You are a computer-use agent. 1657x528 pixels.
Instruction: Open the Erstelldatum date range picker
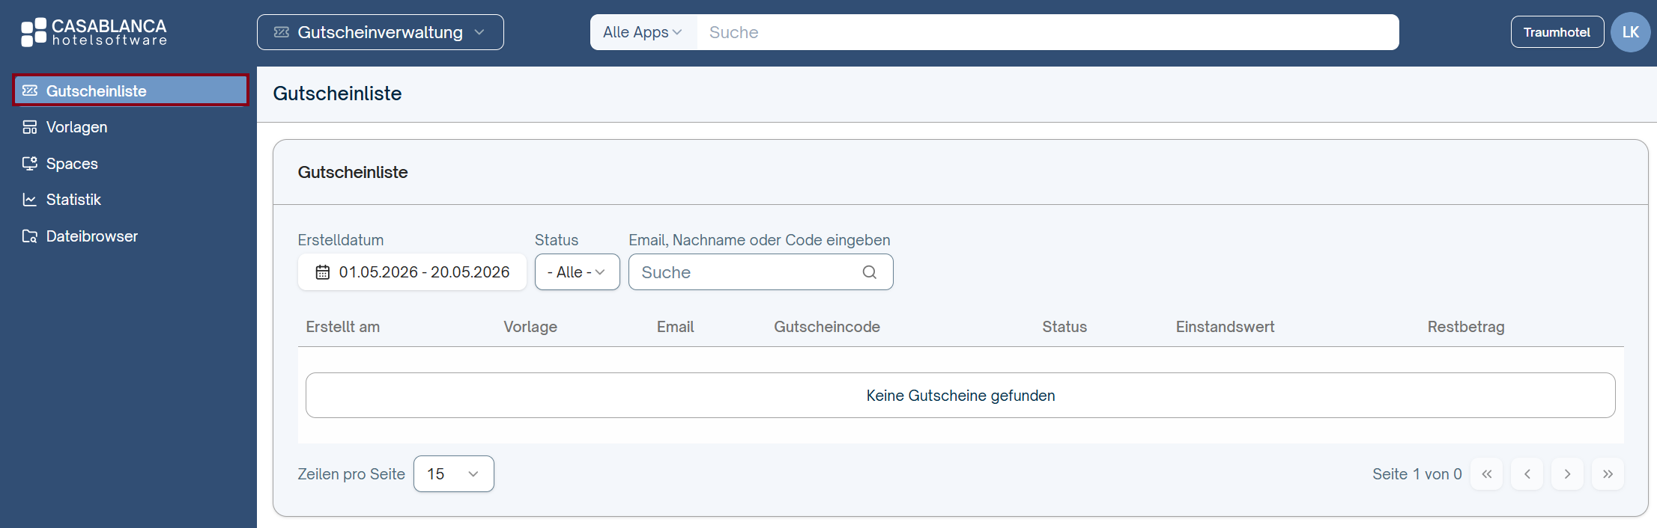[x=412, y=272]
